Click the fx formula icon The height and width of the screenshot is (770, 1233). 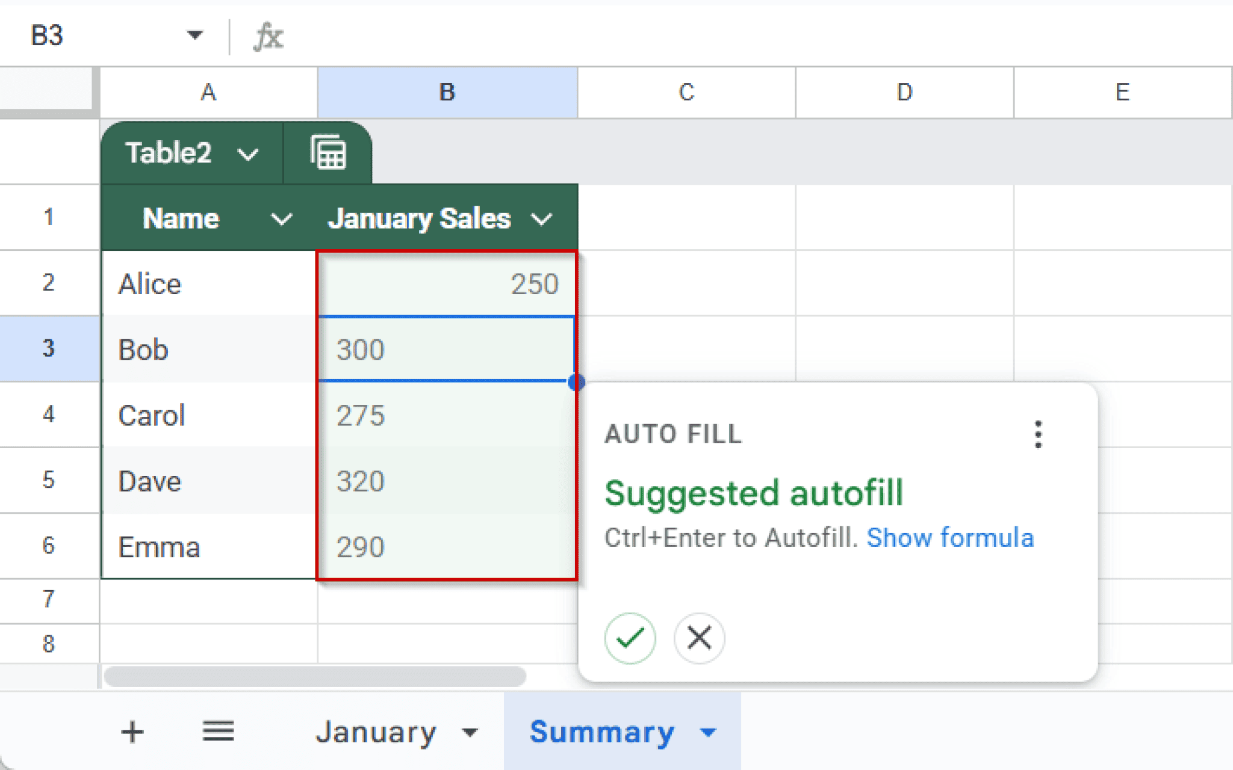pos(268,36)
